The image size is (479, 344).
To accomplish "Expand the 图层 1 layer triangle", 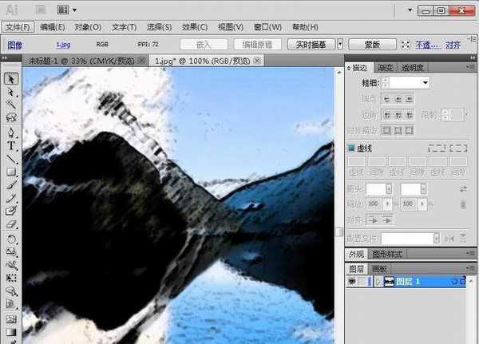I will (x=378, y=282).
